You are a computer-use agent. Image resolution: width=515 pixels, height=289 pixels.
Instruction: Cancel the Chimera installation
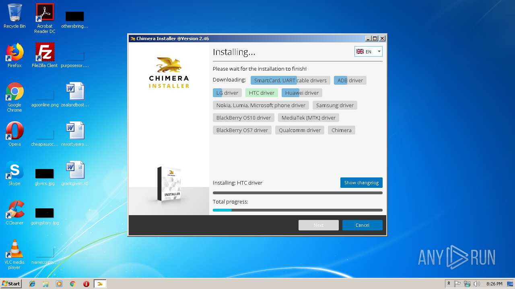(362, 225)
